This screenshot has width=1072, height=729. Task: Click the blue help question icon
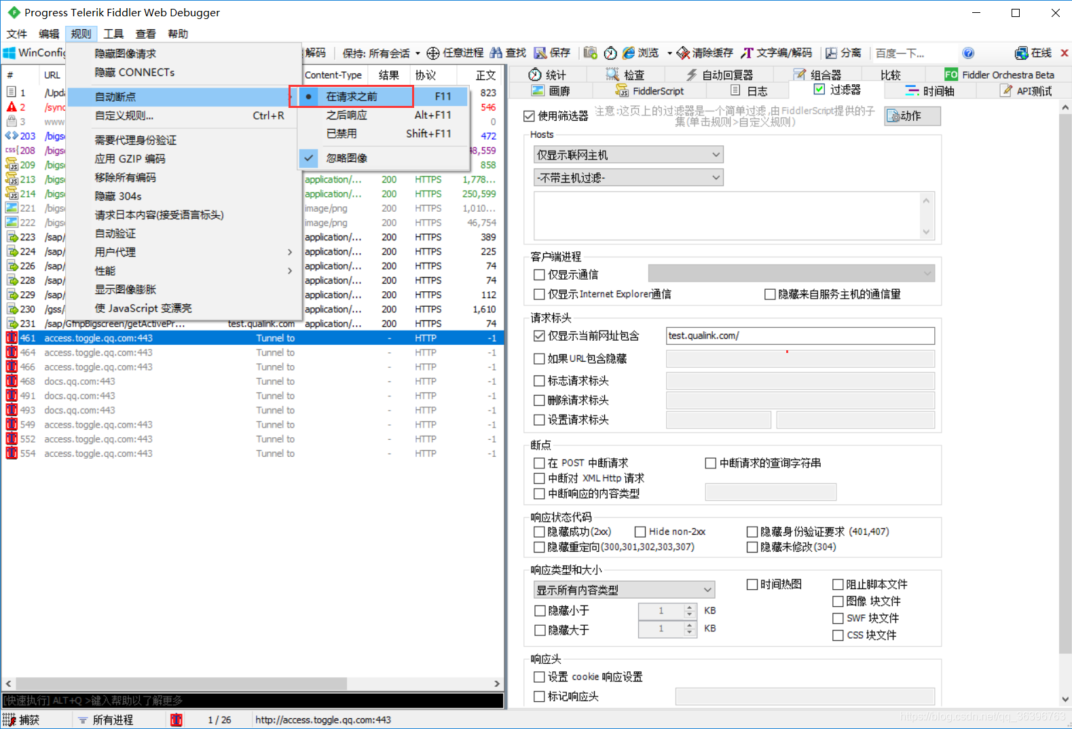pyautogui.click(x=968, y=53)
